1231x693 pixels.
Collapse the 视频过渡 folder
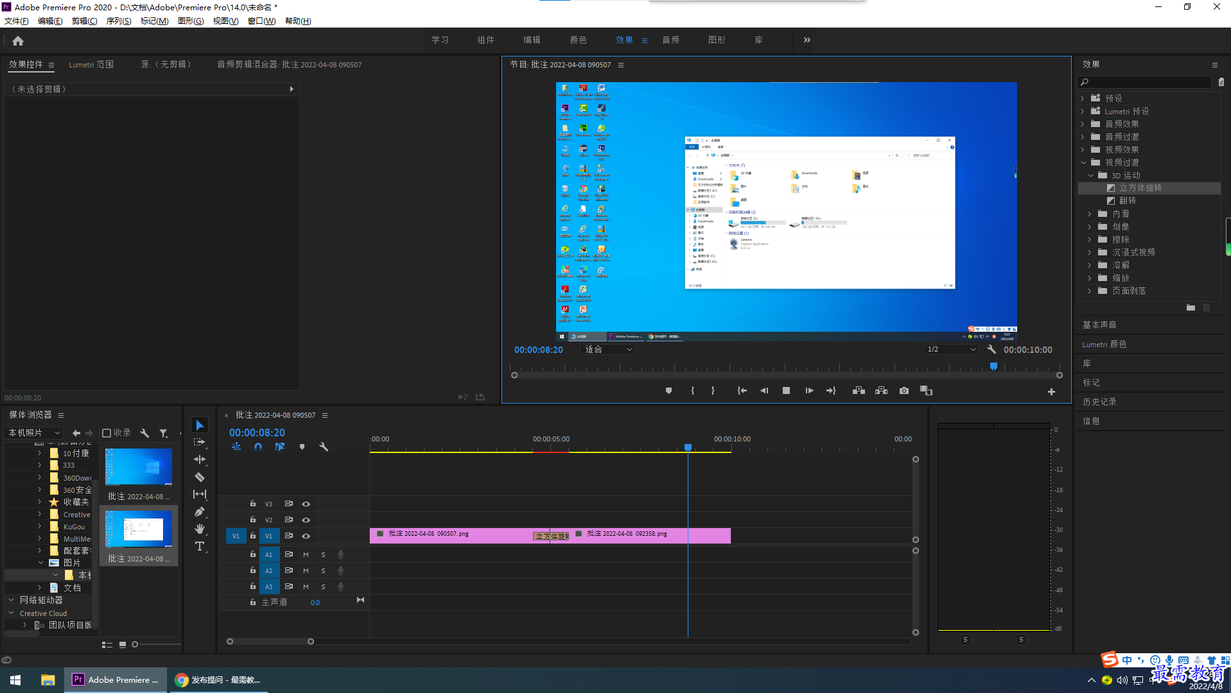[x=1083, y=162]
